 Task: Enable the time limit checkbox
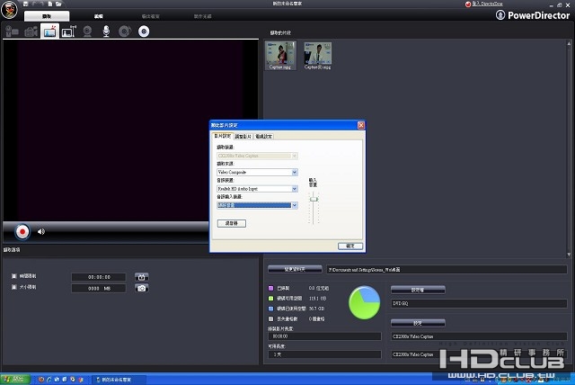click(x=13, y=276)
